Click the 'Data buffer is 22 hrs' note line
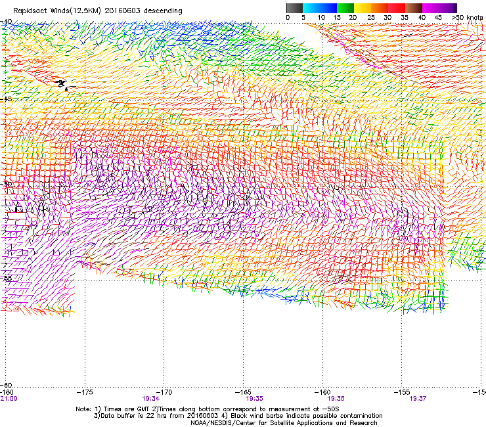The height and width of the screenshot is (427, 486). (x=238, y=416)
